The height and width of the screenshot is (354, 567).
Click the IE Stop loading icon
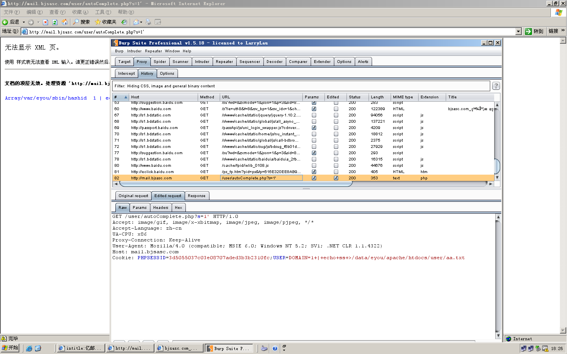click(x=45, y=22)
